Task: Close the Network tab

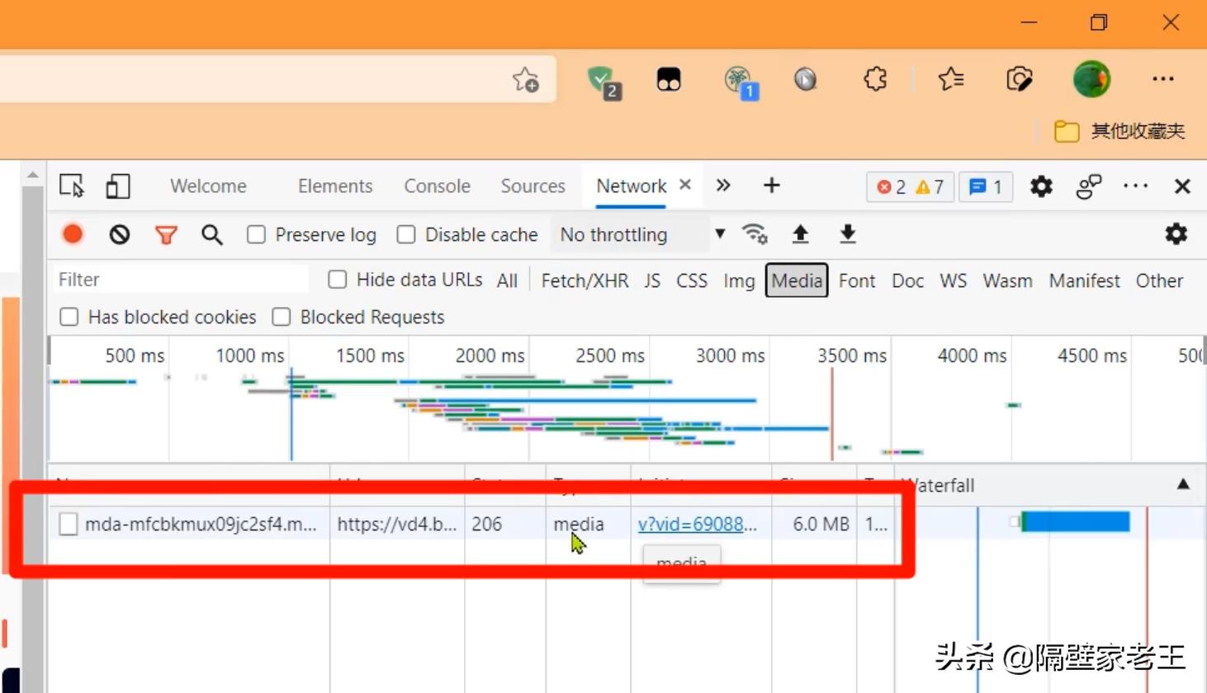Action: pos(685,185)
